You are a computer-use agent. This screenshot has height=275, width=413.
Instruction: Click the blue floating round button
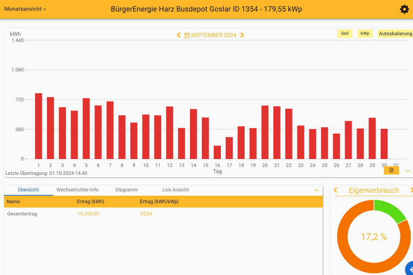[410, 269]
